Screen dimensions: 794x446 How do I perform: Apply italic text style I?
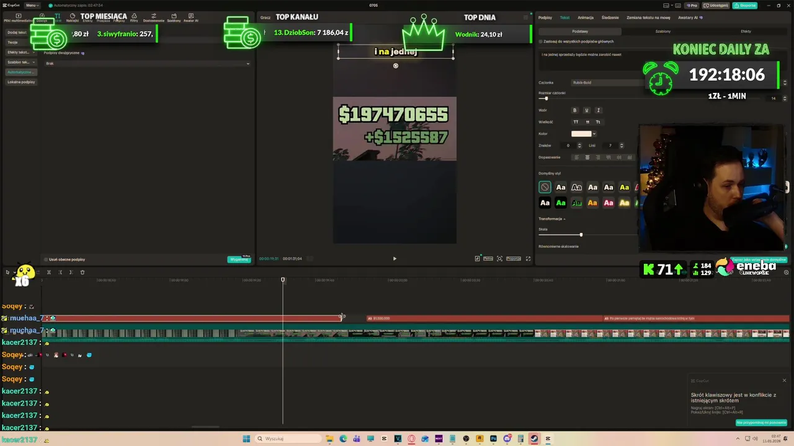tap(598, 110)
